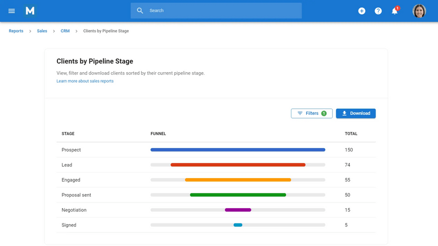Click the blue Prospect funnel bar
Image resolution: width=438 pixels, height=246 pixels.
[238, 150]
